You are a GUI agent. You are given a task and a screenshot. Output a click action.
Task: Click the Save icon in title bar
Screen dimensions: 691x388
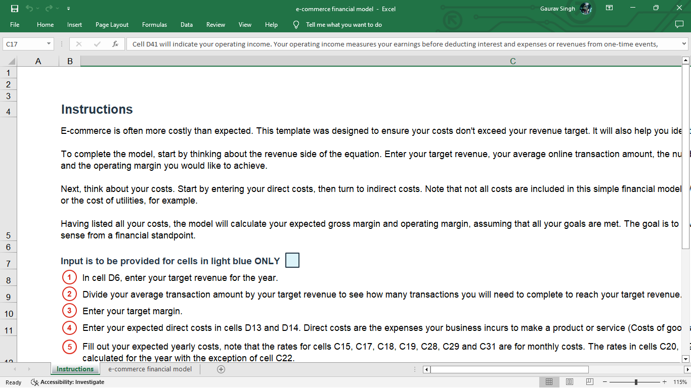coord(15,9)
